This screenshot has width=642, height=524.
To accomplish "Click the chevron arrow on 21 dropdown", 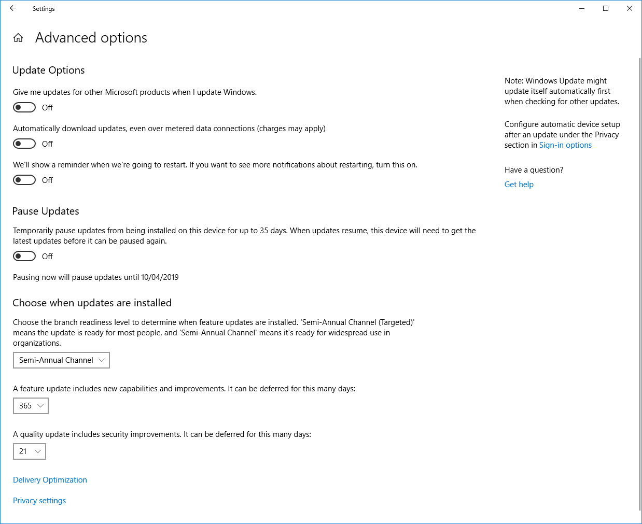I will coord(38,451).
